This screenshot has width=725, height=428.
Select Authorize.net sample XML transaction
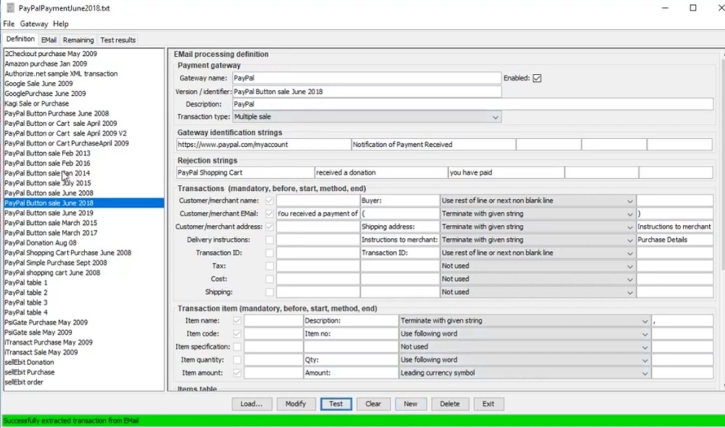[x=84, y=74]
